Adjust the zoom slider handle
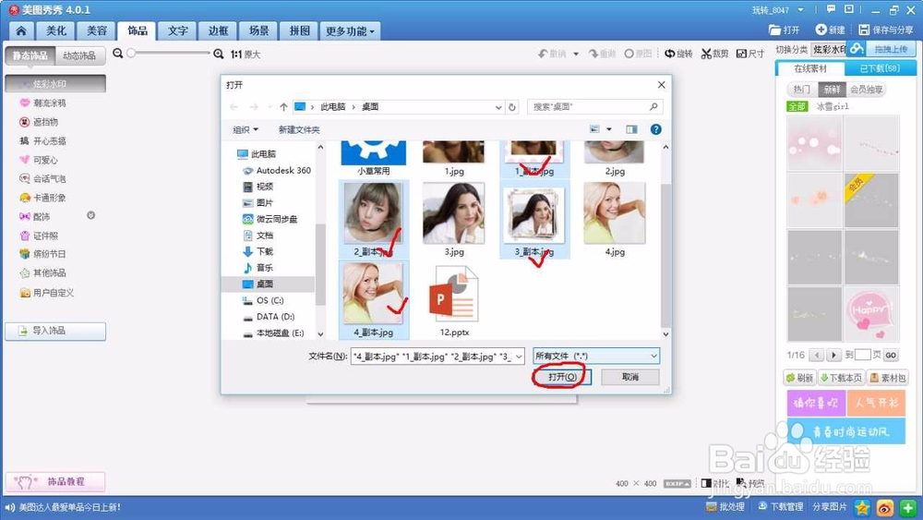 [131, 53]
